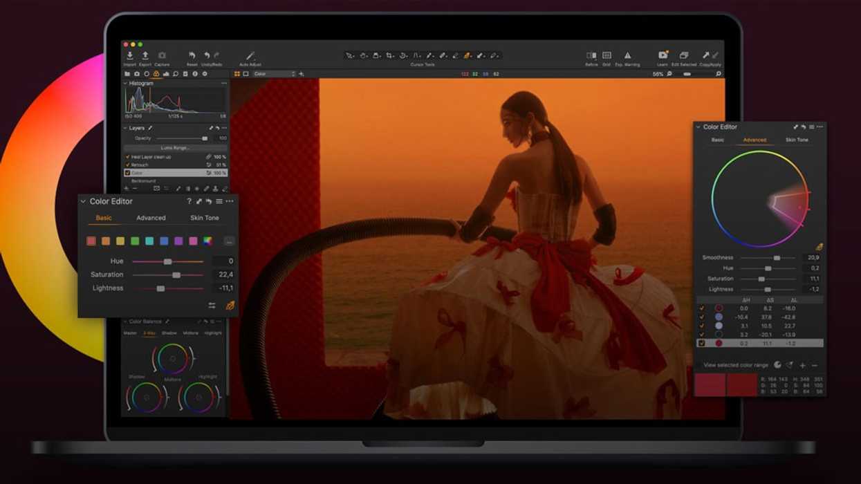
Task: Select the Pan hand cursor tool
Action: (363, 55)
